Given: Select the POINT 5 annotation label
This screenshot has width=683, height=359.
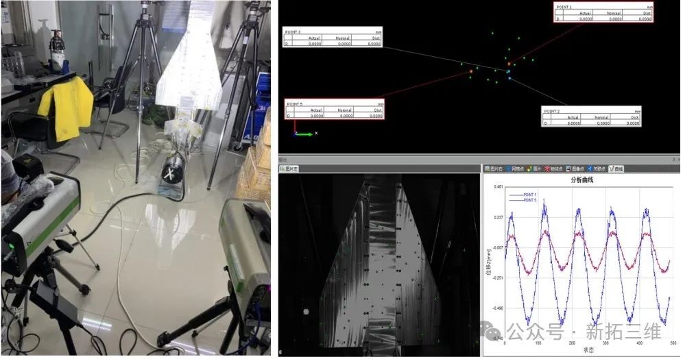Looking at the screenshot, I should click(335, 109).
